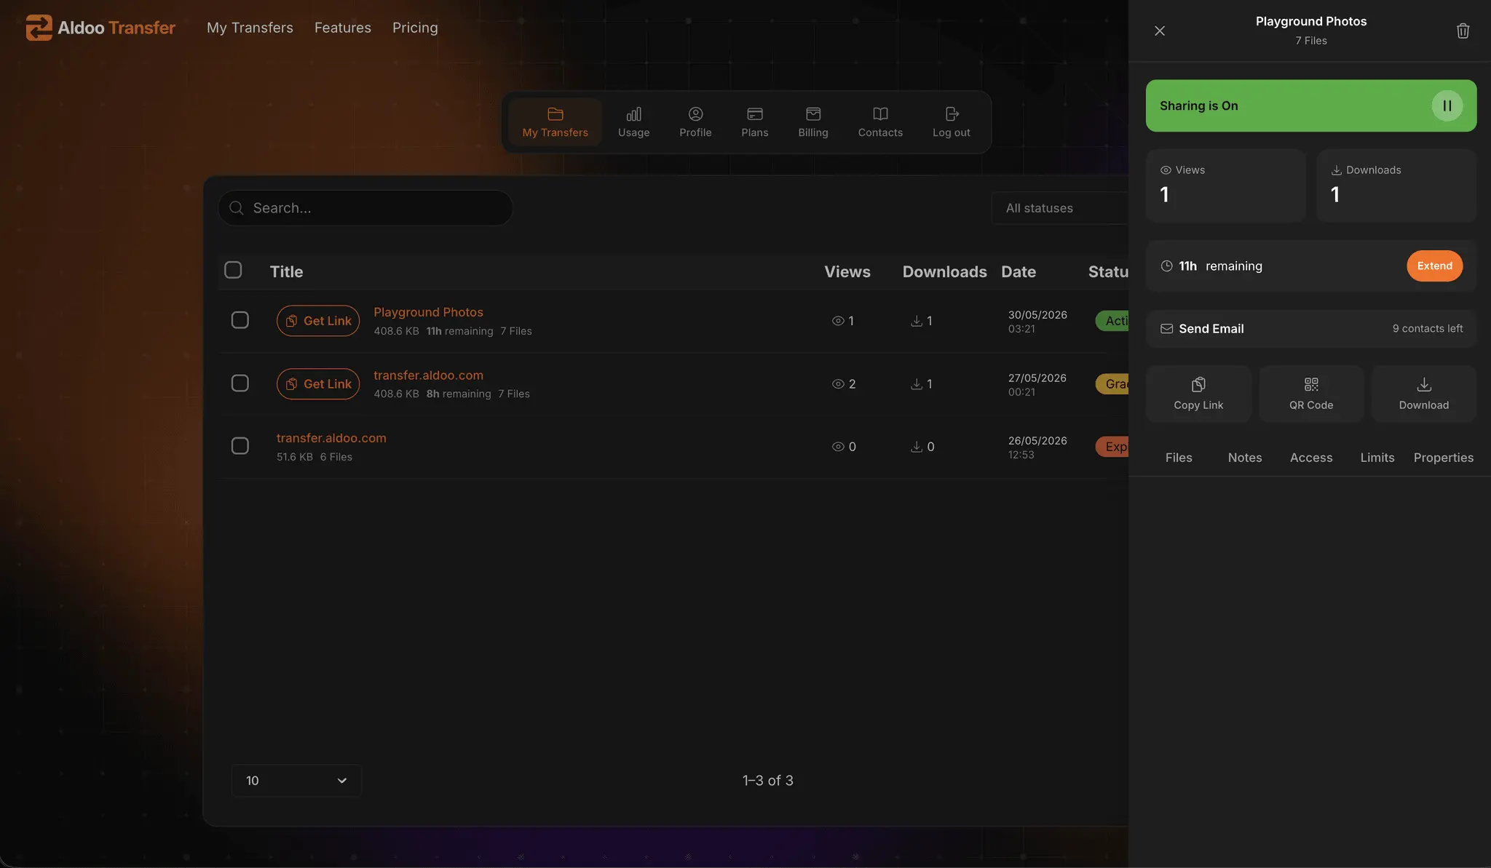
Task: Get Link for Playground Photos
Action: point(318,321)
